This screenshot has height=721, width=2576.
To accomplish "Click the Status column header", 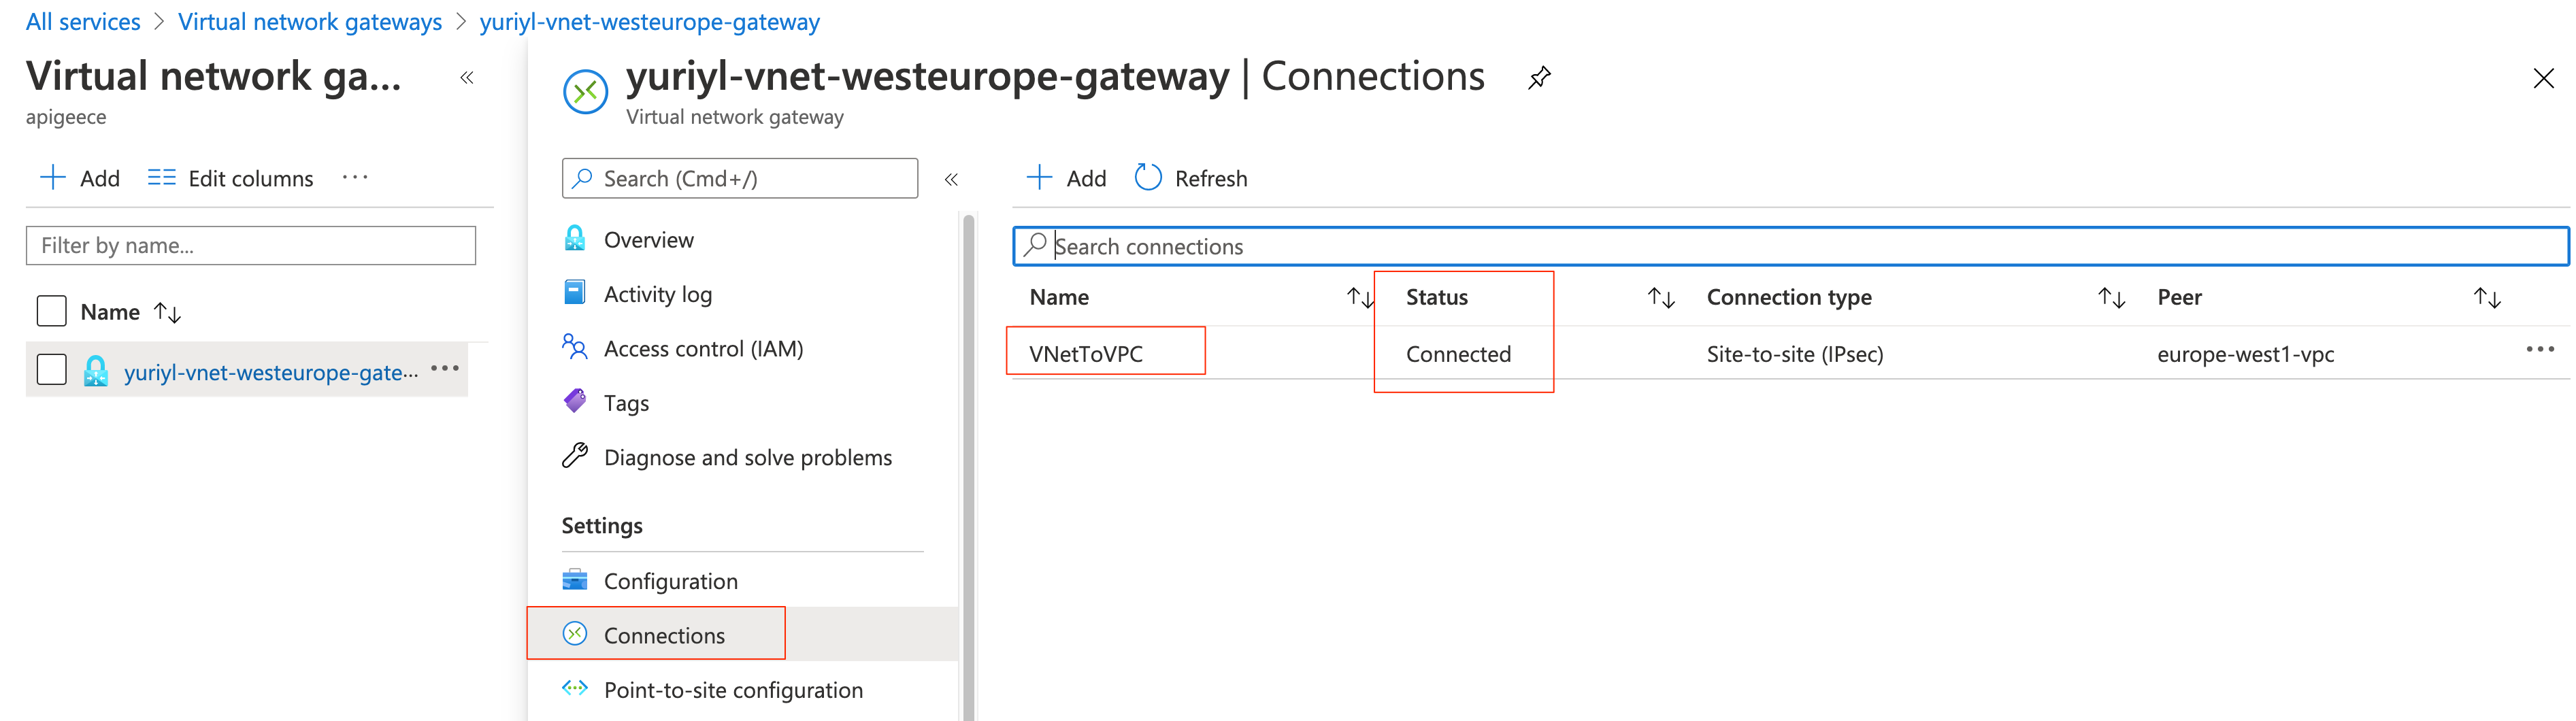I will [1437, 297].
